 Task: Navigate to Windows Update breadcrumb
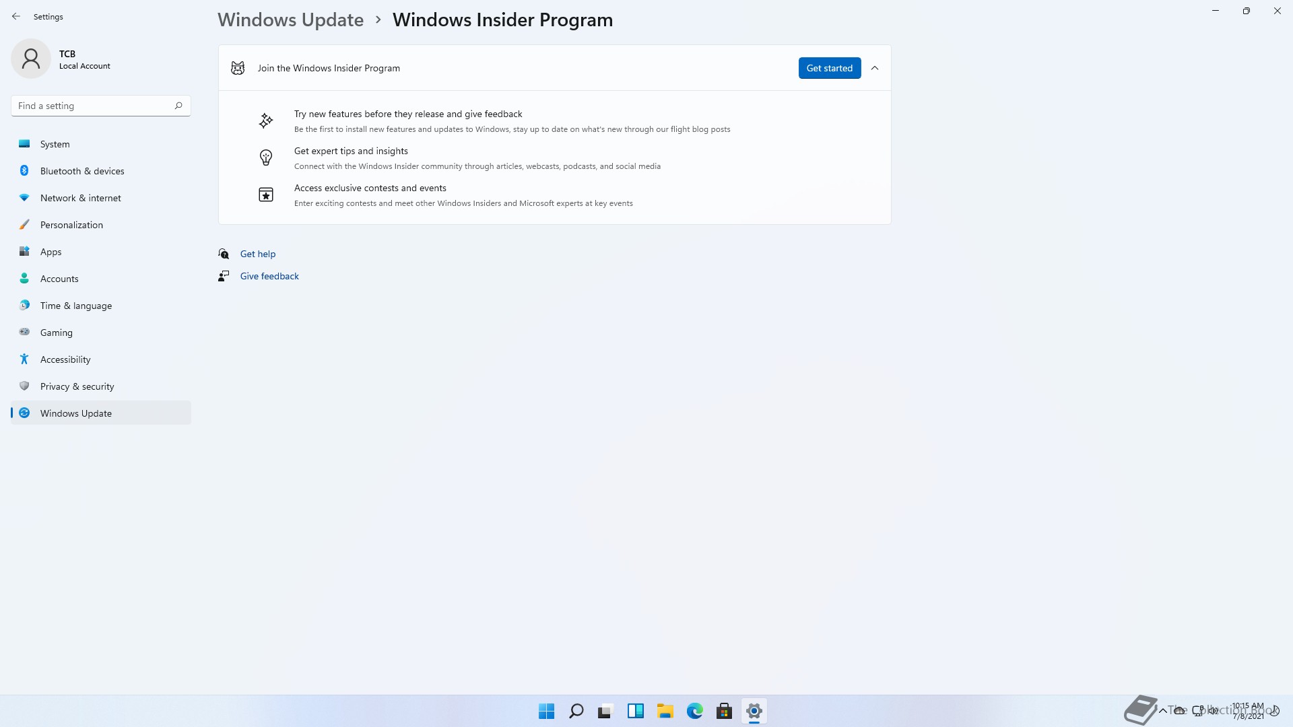tap(290, 20)
